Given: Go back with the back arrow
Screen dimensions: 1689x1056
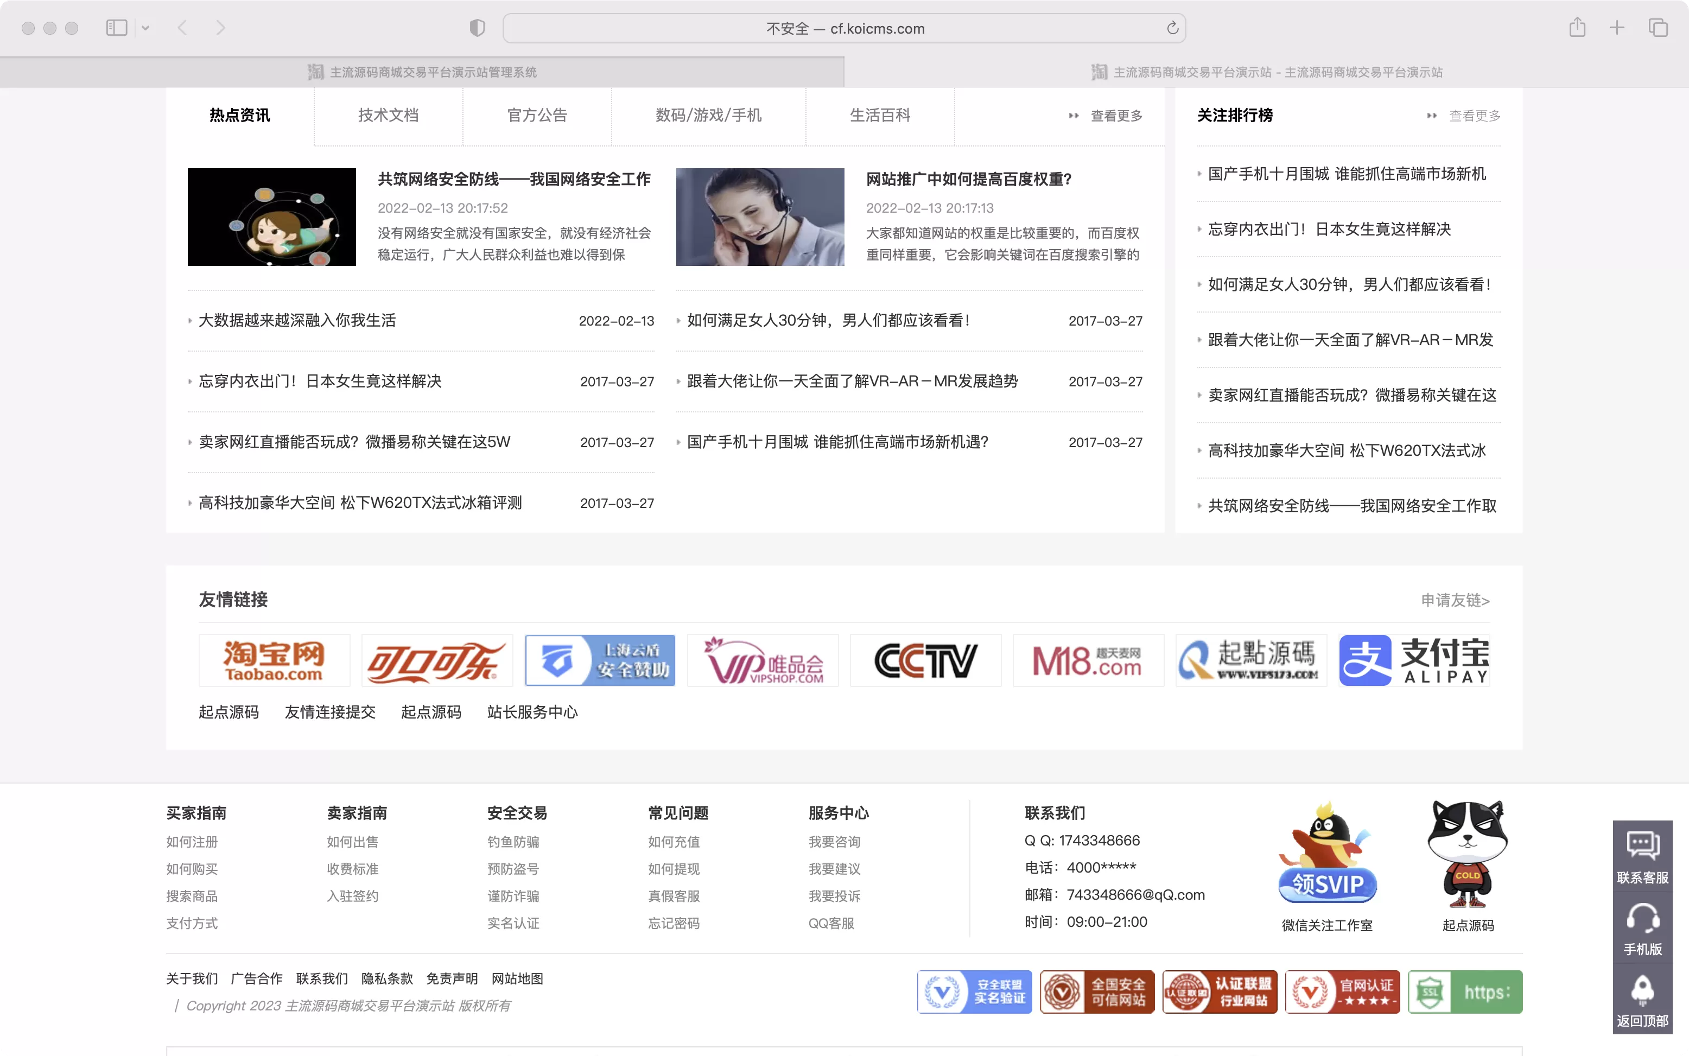Looking at the screenshot, I should 182,28.
